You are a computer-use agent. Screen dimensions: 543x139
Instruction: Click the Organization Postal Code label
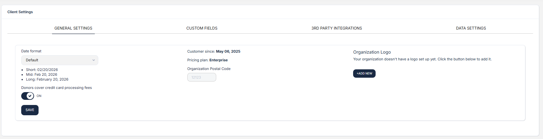[x=209, y=69]
